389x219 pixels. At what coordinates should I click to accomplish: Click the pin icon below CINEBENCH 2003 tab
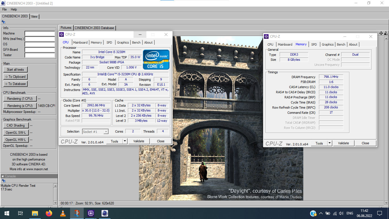click(x=3, y=22)
